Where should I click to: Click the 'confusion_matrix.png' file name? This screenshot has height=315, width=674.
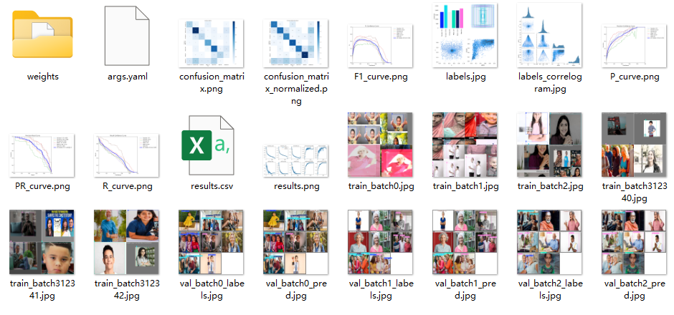pos(211,83)
